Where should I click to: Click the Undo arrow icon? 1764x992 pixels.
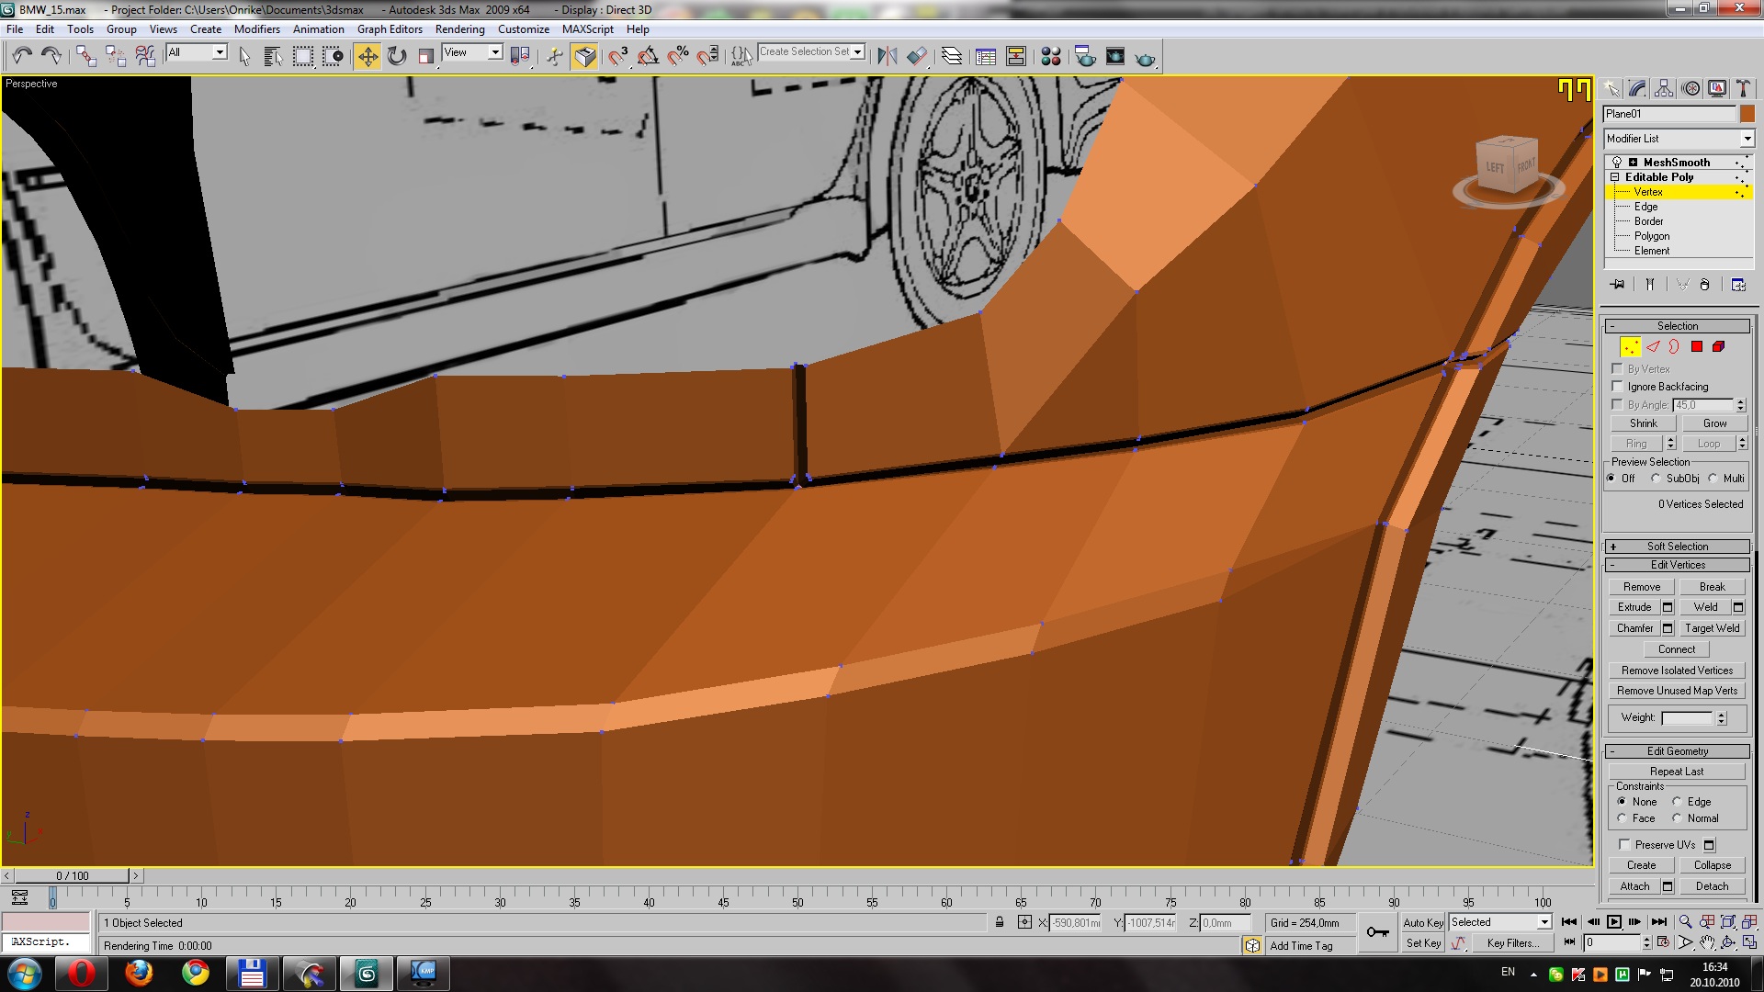click(22, 57)
